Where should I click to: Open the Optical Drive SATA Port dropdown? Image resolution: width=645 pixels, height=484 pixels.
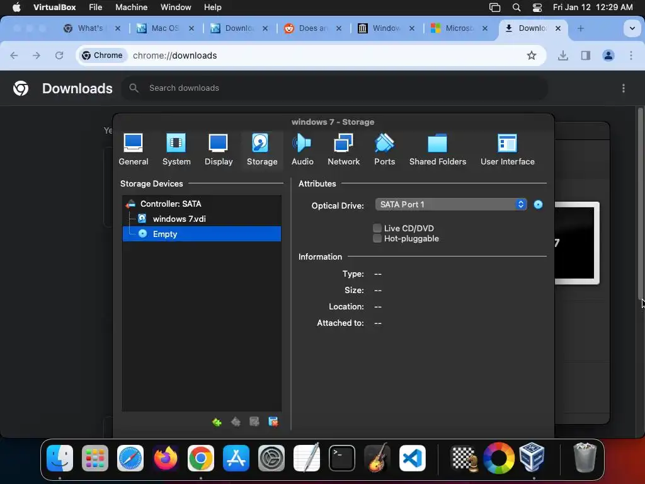(451, 205)
